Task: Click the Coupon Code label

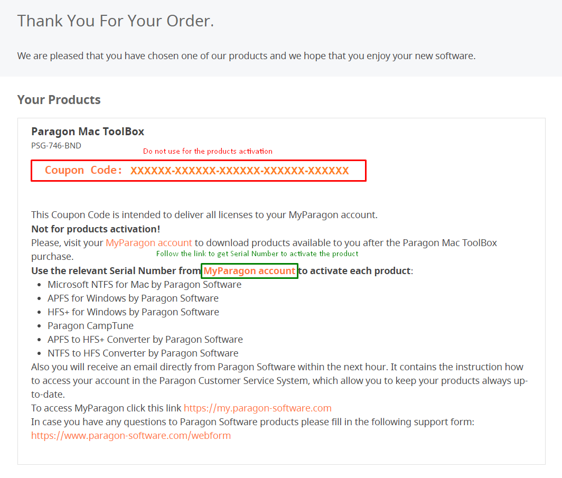Action: tap(83, 170)
